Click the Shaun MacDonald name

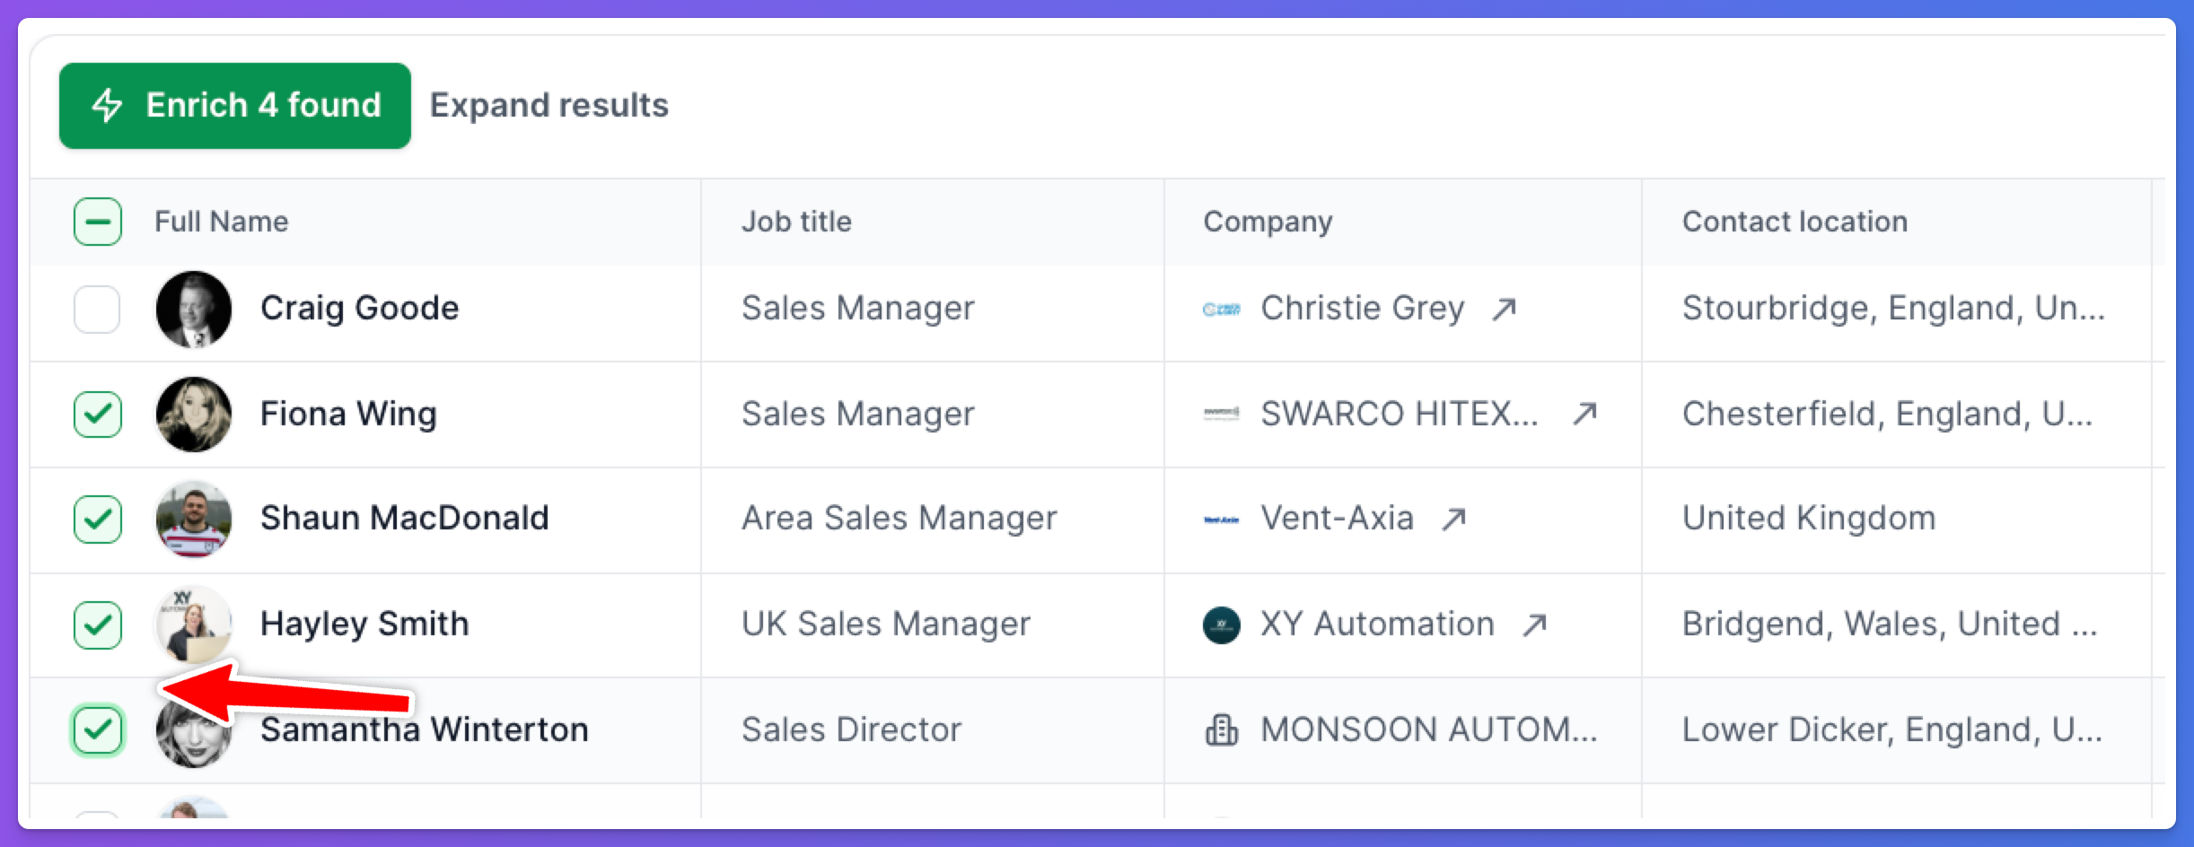point(404,519)
